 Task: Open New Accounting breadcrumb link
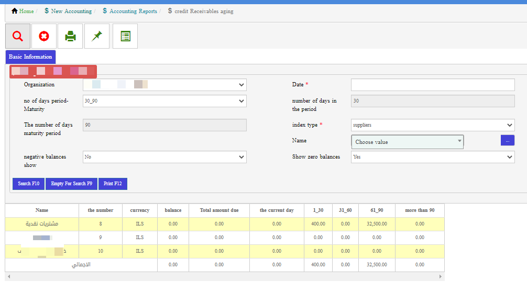[x=71, y=11]
